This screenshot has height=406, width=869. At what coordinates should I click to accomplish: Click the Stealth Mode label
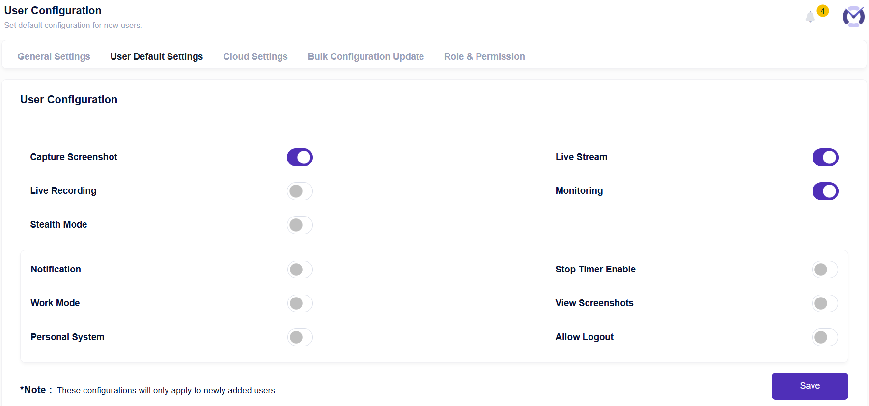click(x=58, y=225)
